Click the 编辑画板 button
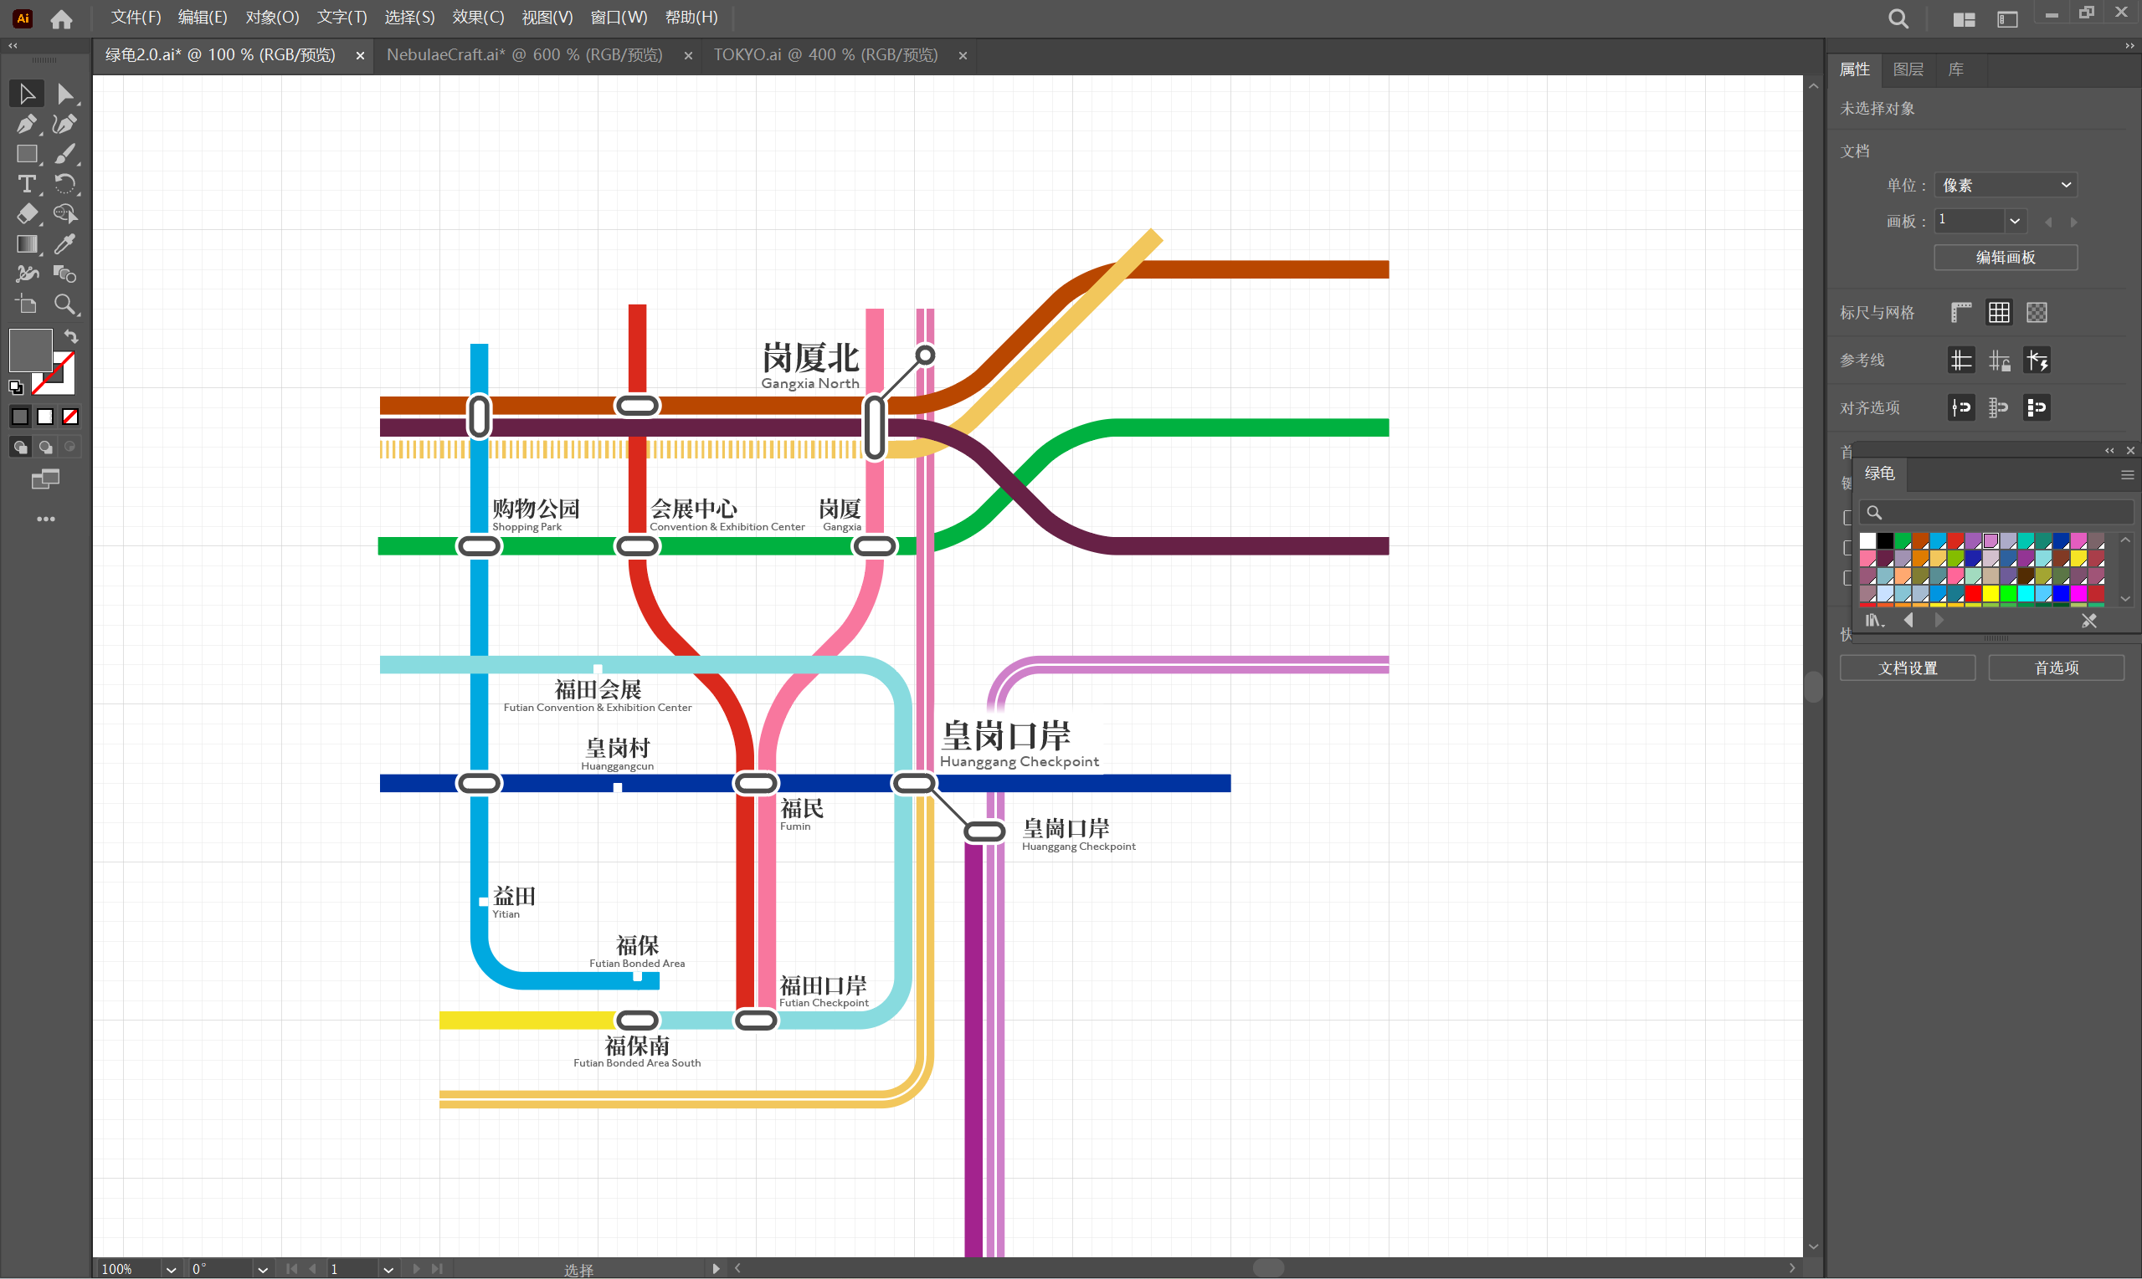 tap(2005, 258)
